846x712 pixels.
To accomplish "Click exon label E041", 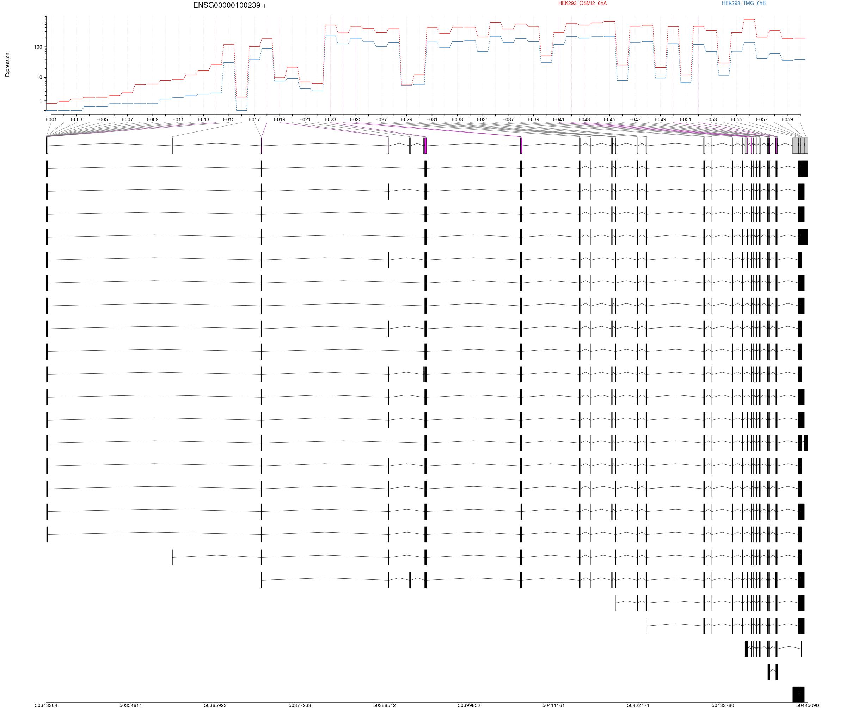I will [x=559, y=119].
